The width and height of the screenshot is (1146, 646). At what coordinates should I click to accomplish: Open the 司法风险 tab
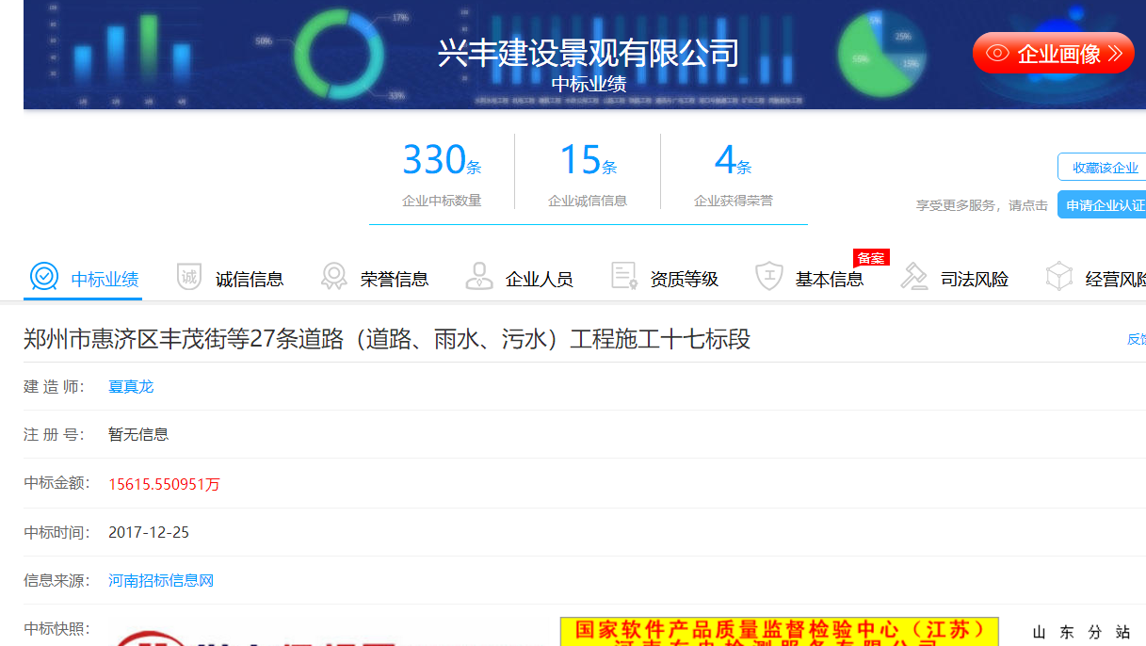(x=955, y=279)
